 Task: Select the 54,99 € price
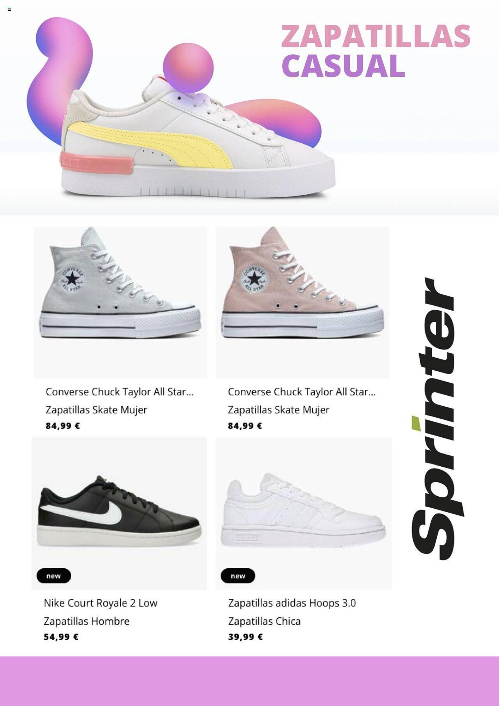61,637
